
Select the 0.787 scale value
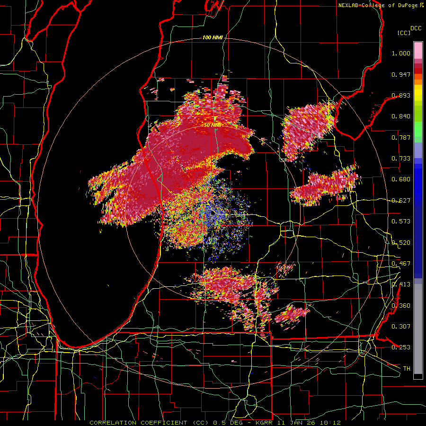401,137
